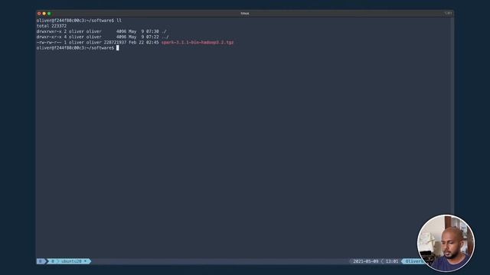Click the red close window button
Screen dimensions: 490x275
[x=39, y=14]
